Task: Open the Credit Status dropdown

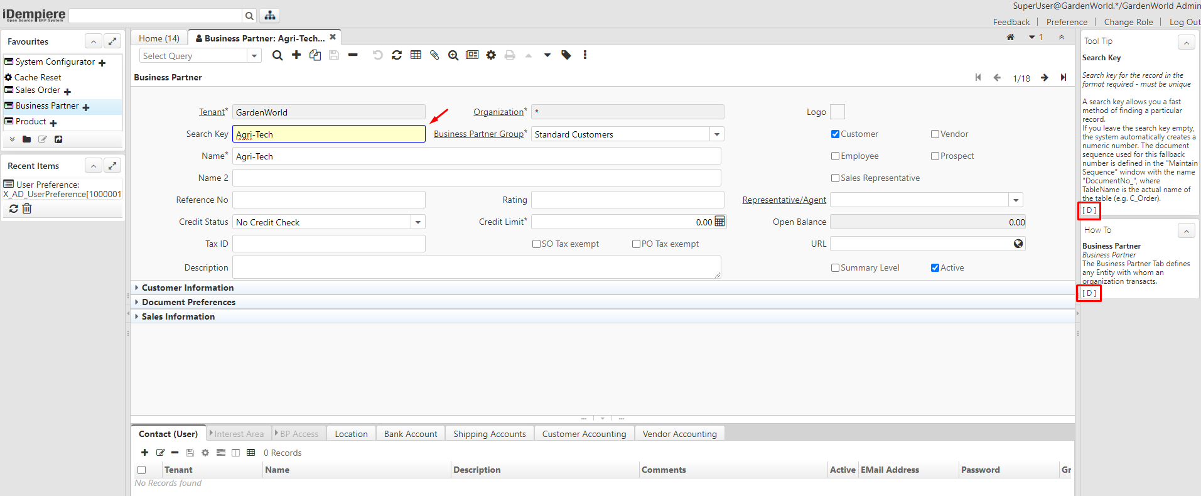Action: coord(418,222)
